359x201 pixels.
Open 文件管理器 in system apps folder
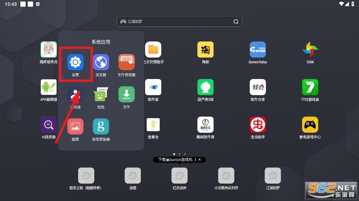click(x=127, y=62)
